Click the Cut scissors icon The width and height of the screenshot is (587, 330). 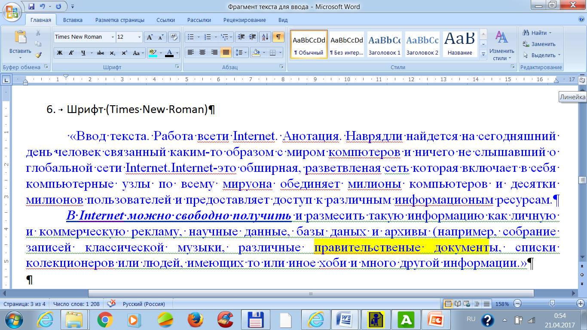click(38, 33)
